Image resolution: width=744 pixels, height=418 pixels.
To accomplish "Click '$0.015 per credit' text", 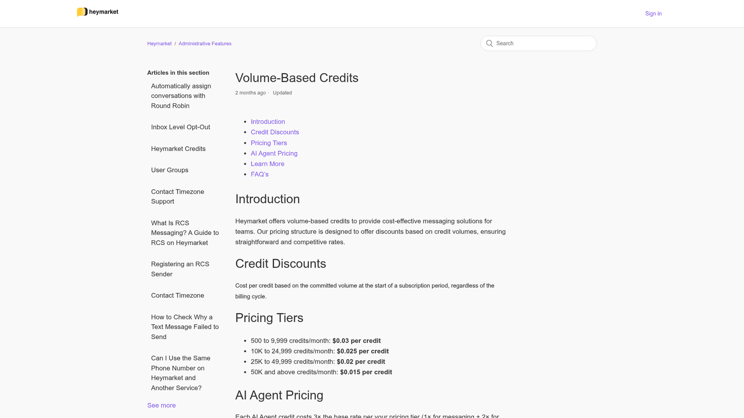I will click(366, 372).
